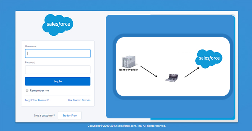Click the blue Log In button
This screenshot has height=131, width=252.
(58, 81)
